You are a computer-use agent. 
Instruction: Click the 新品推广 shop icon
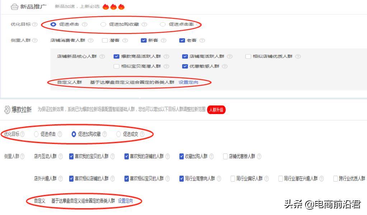[x=14, y=6]
